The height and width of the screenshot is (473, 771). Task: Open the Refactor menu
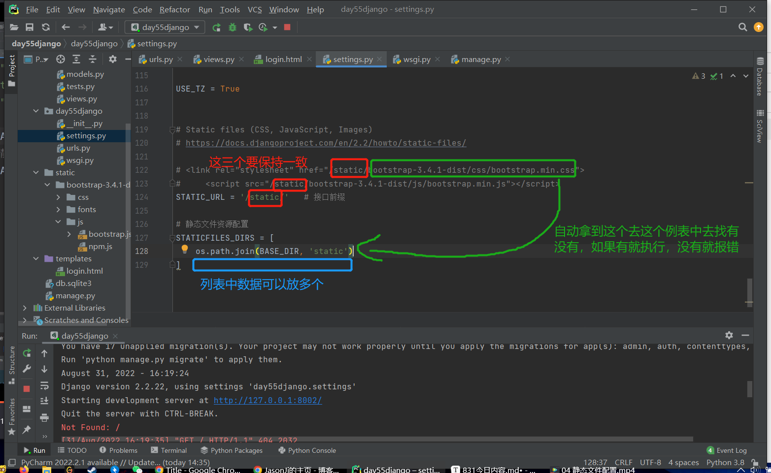(x=174, y=9)
